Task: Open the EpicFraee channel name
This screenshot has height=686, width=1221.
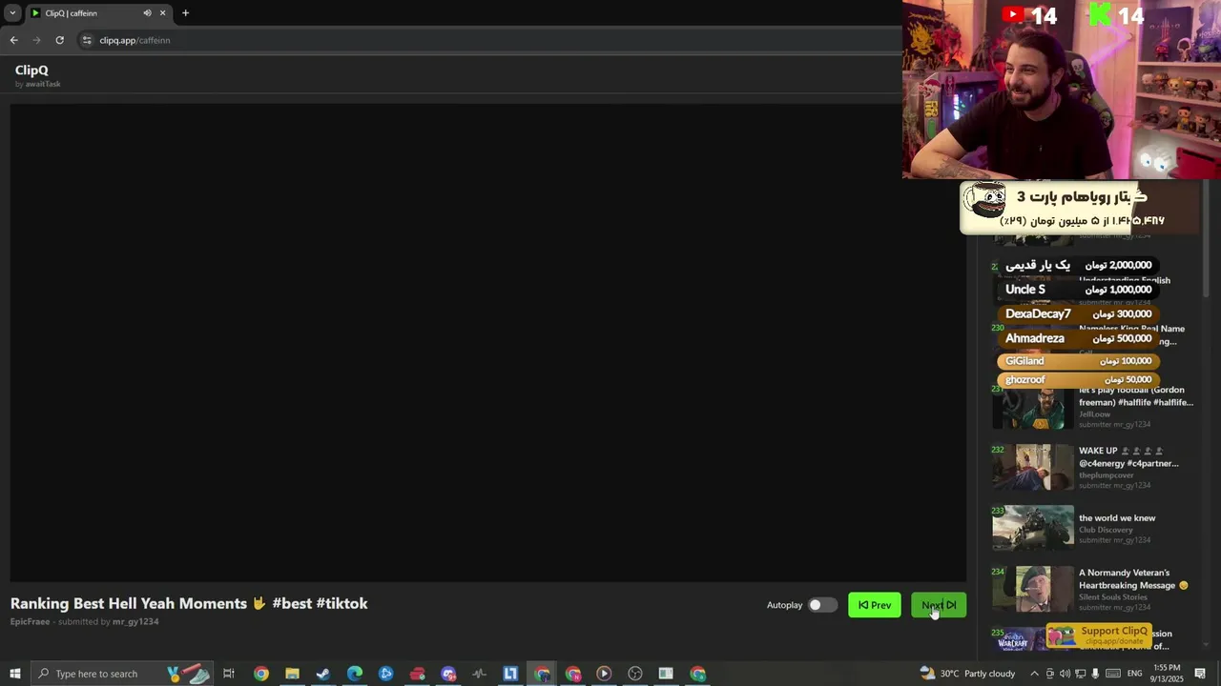Action: point(30,621)
